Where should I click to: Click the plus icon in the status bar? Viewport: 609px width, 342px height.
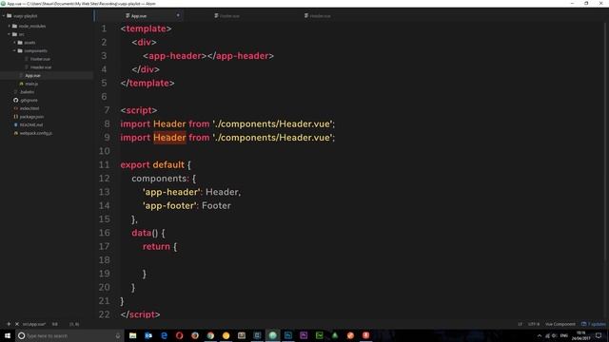pos(9,324)
